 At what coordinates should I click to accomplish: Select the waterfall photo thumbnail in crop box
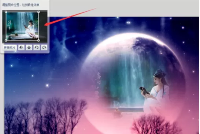[x=22, y=26]
